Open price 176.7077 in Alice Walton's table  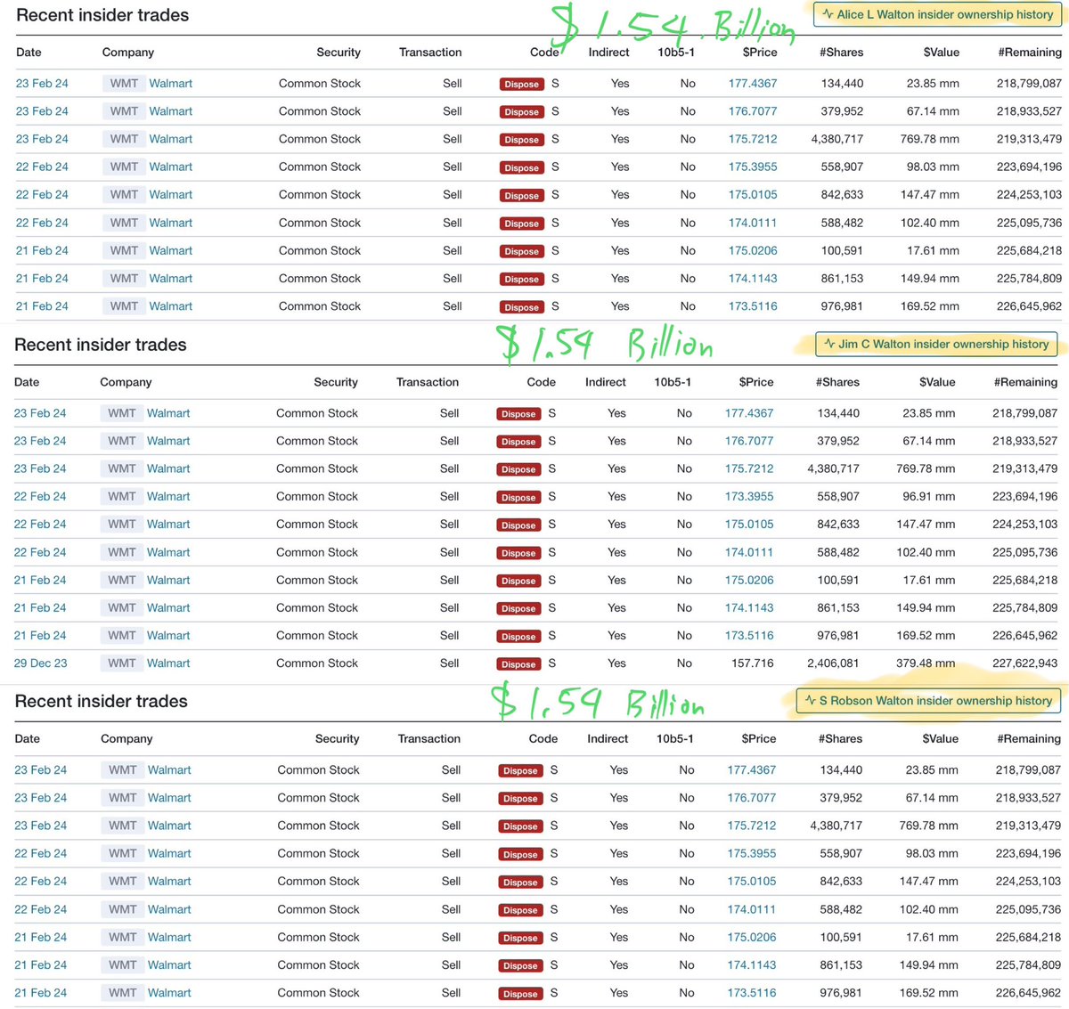pyautogui.click(x=753, y=111)
